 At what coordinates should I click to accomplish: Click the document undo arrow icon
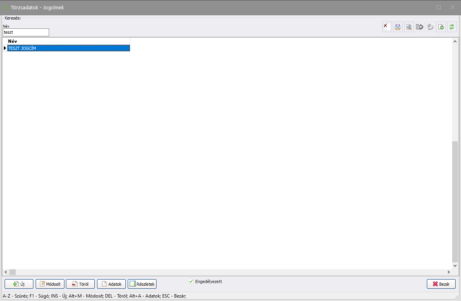point(420,27)
